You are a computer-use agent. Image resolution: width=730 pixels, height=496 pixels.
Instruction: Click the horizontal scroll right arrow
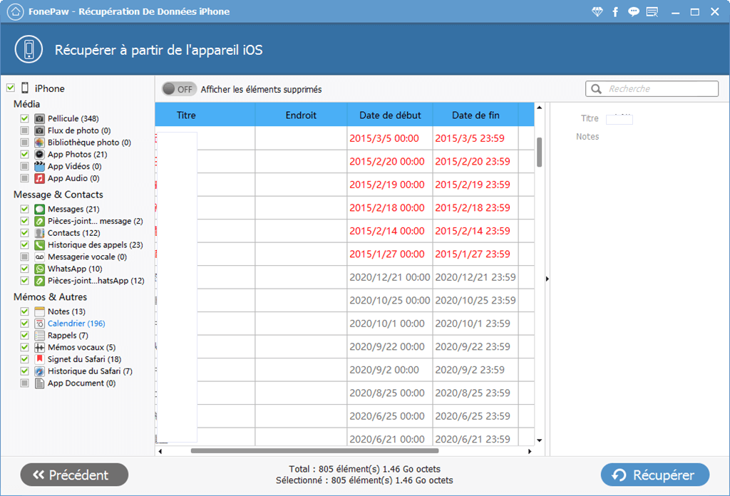(530, 451)
